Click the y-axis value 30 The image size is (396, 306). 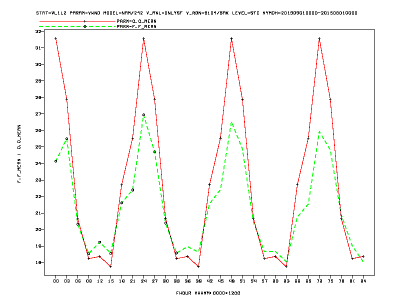38,64
